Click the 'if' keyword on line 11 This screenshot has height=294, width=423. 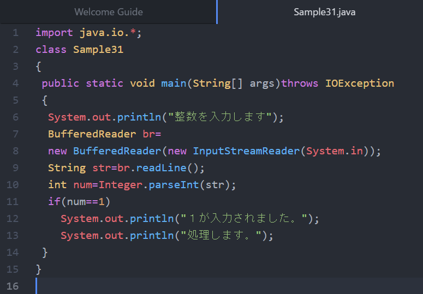pyautogui.click(x=54, y=202)
